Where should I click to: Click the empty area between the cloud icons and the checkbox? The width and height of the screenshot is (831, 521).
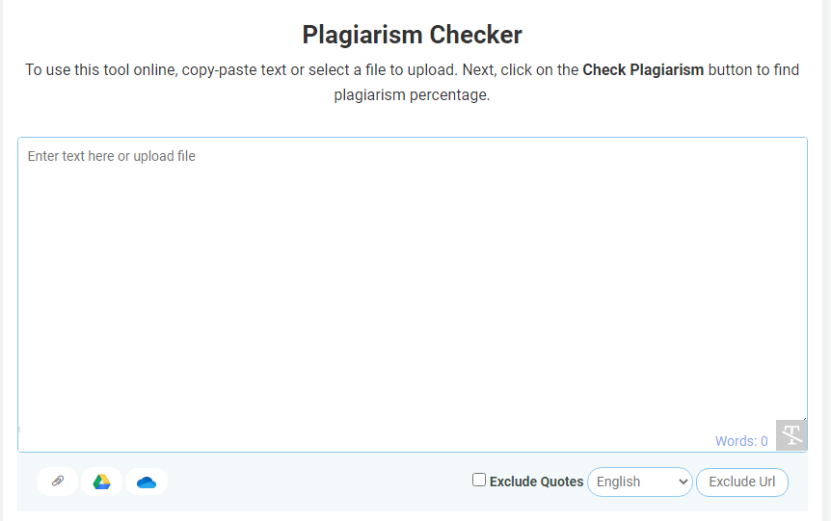click(x=318, y=482)
